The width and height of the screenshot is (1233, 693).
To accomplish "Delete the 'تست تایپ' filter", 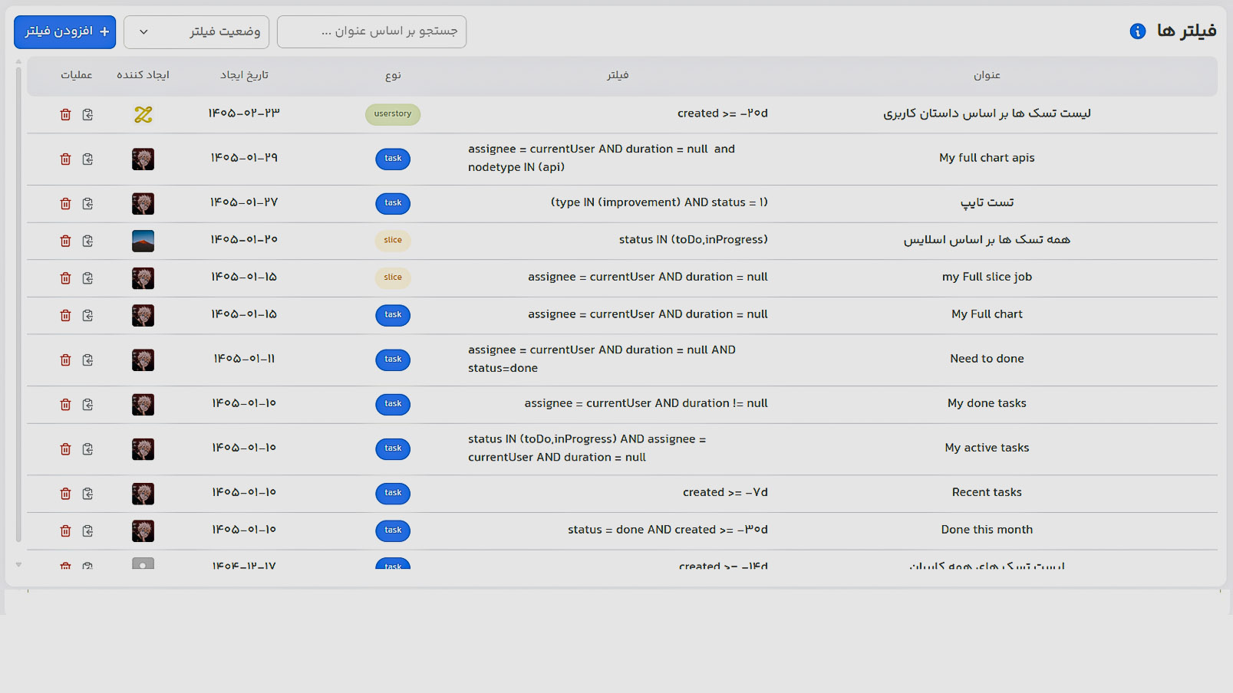I will (x=65, y=204).
